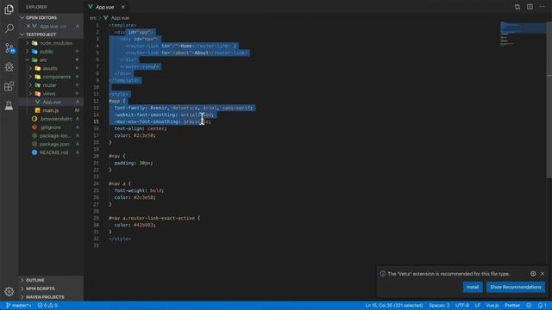
Task: Click the Vue icon in the breadcrumb
Action: (x=105, y=17)
